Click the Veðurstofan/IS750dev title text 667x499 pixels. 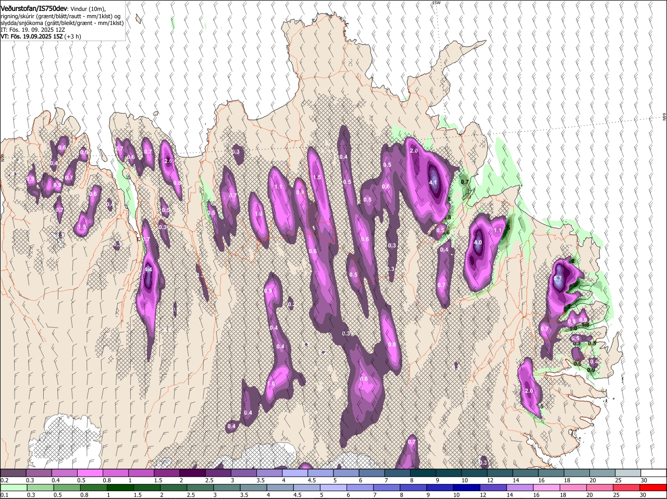pos(34,8)
